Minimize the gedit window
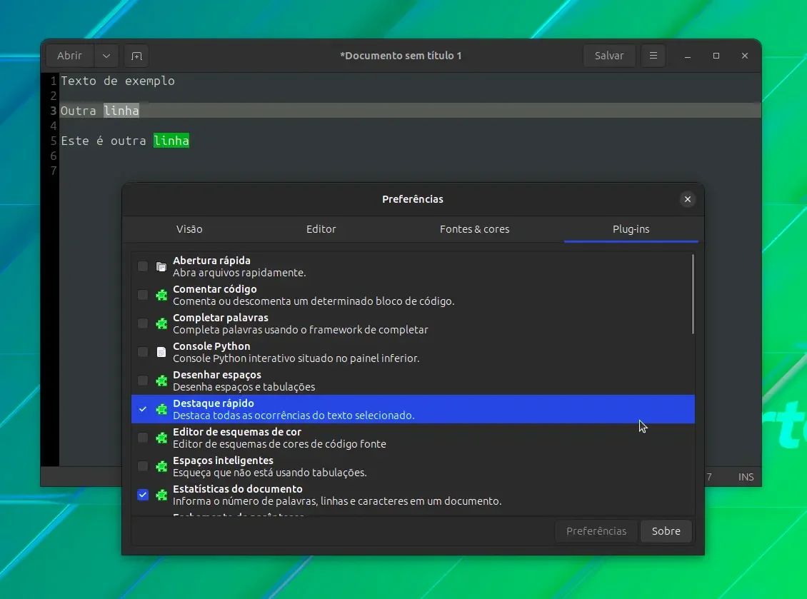The image size is (807, 599). [688, 56]
